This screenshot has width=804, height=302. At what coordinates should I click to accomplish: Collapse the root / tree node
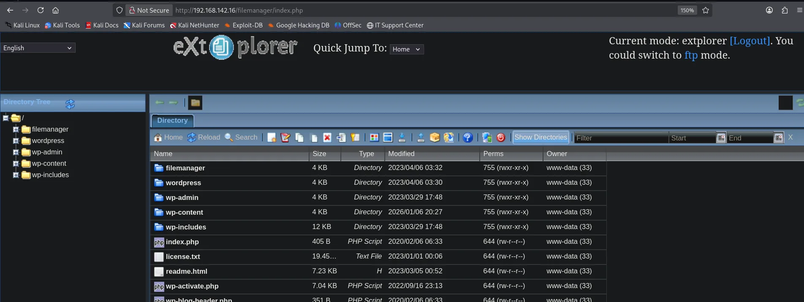(x=5, y=118)
